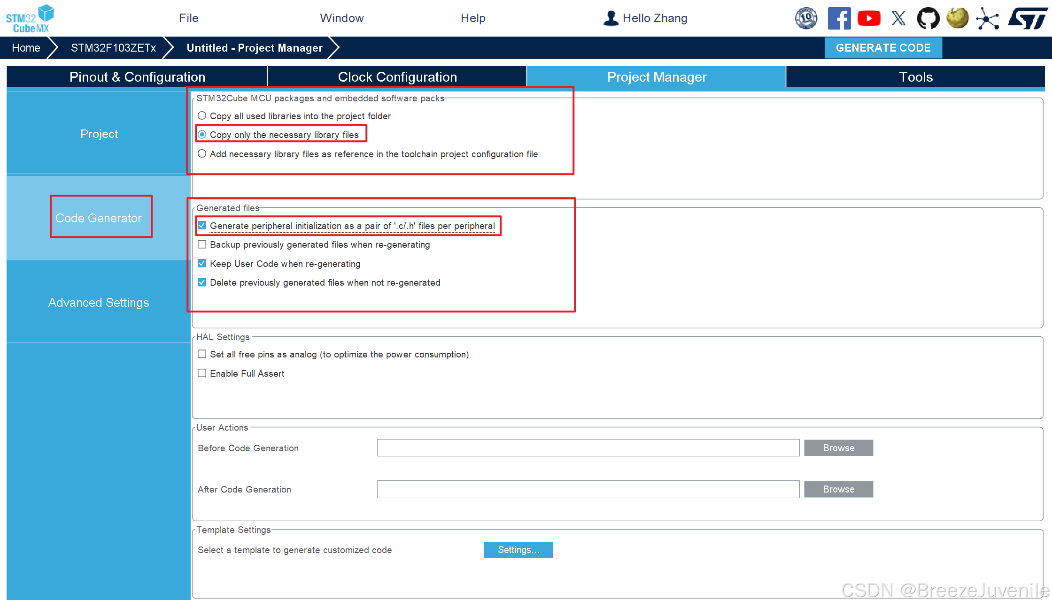The width and height of the screenshot is (1052, 607).
Task: Click the GENERATE CODE button
Action: [x=883, y=48]
